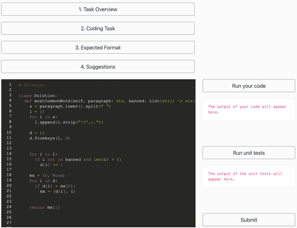
Task: Submit the solution with the Submit button
Action: pos(249,220)
